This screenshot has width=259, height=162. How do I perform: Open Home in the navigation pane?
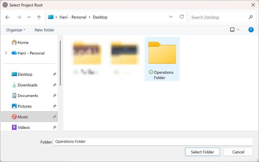tap(20, 42)
